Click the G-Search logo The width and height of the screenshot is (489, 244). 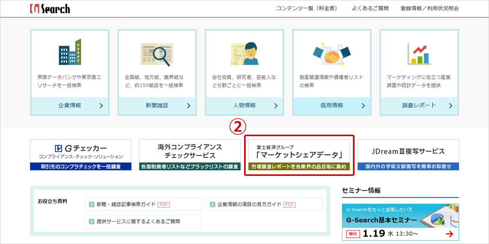pos(50,9)
